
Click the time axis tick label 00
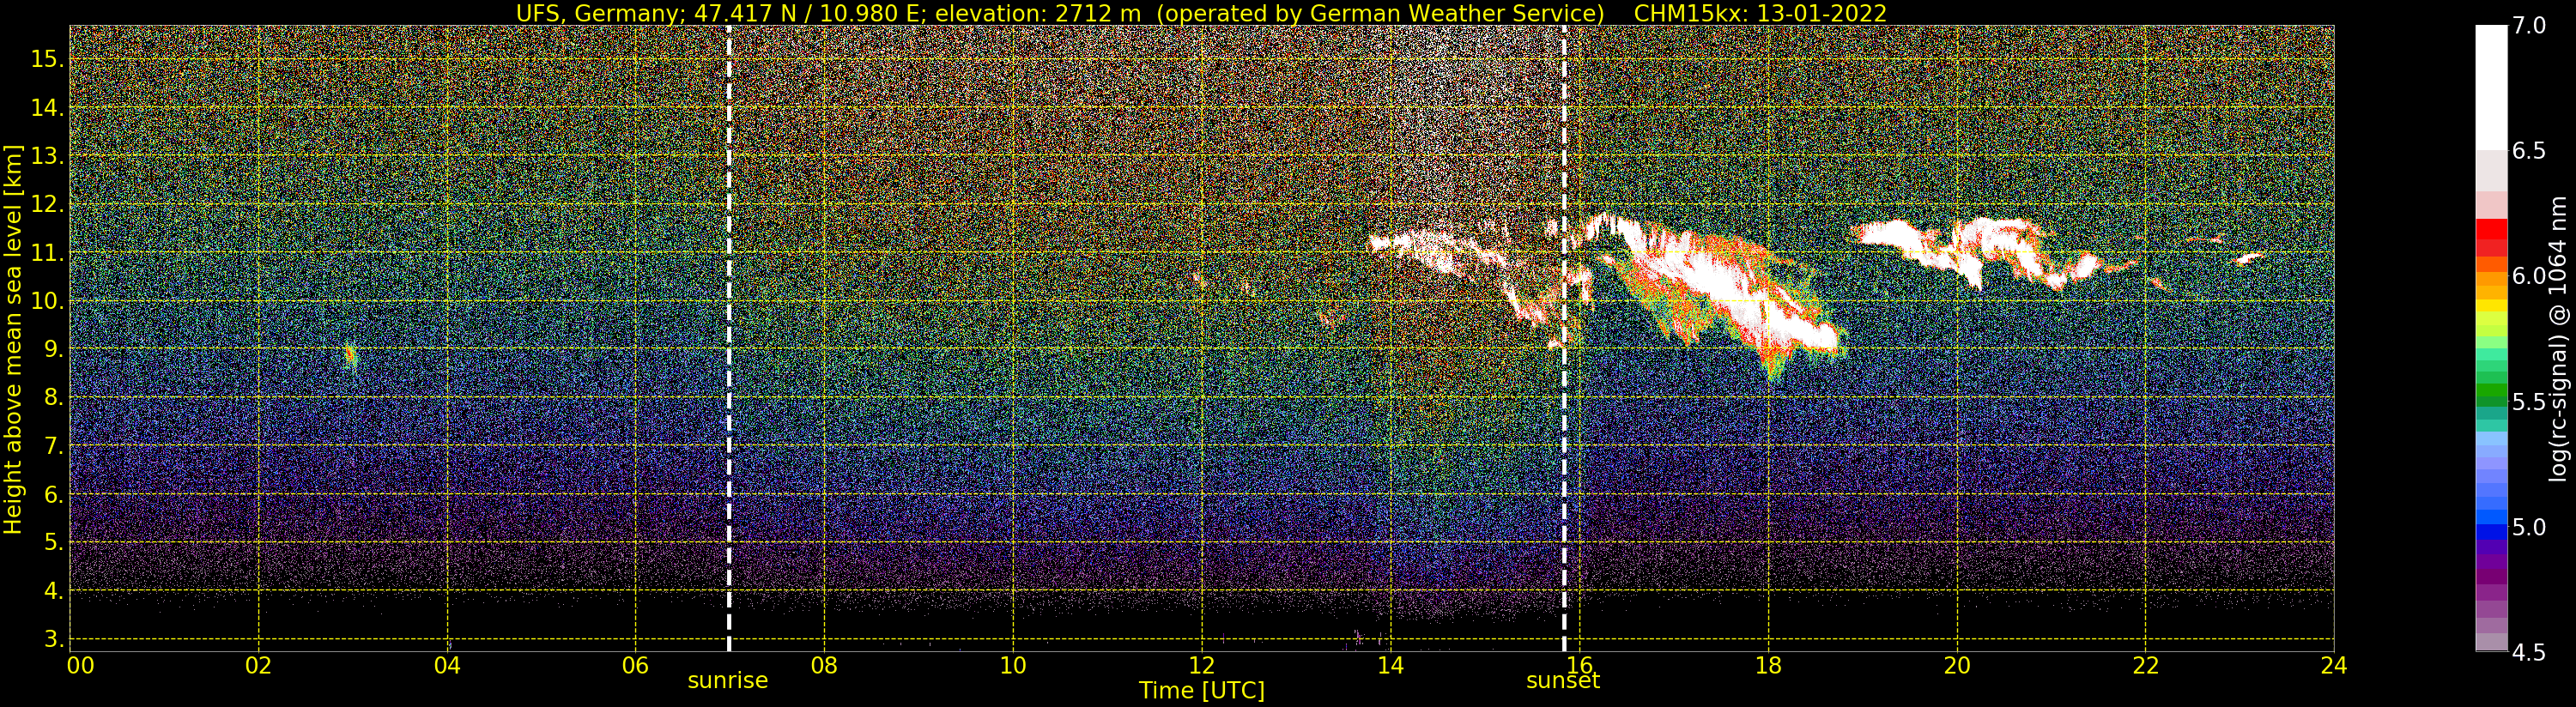[x=80, y=666]
